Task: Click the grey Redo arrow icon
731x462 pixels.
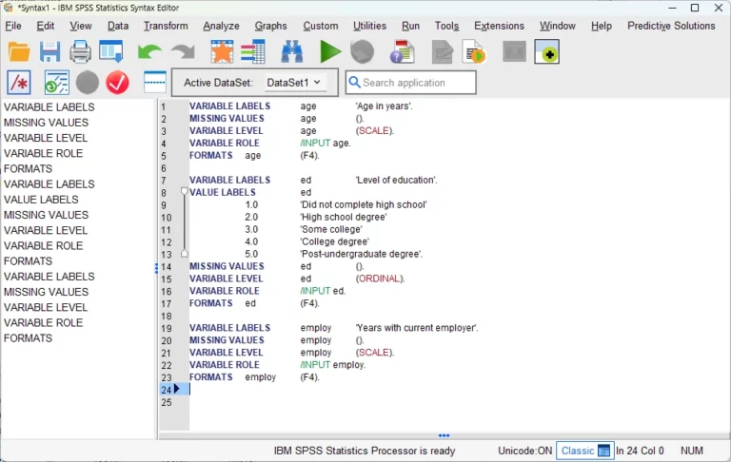Action: [x=183, y=51]
